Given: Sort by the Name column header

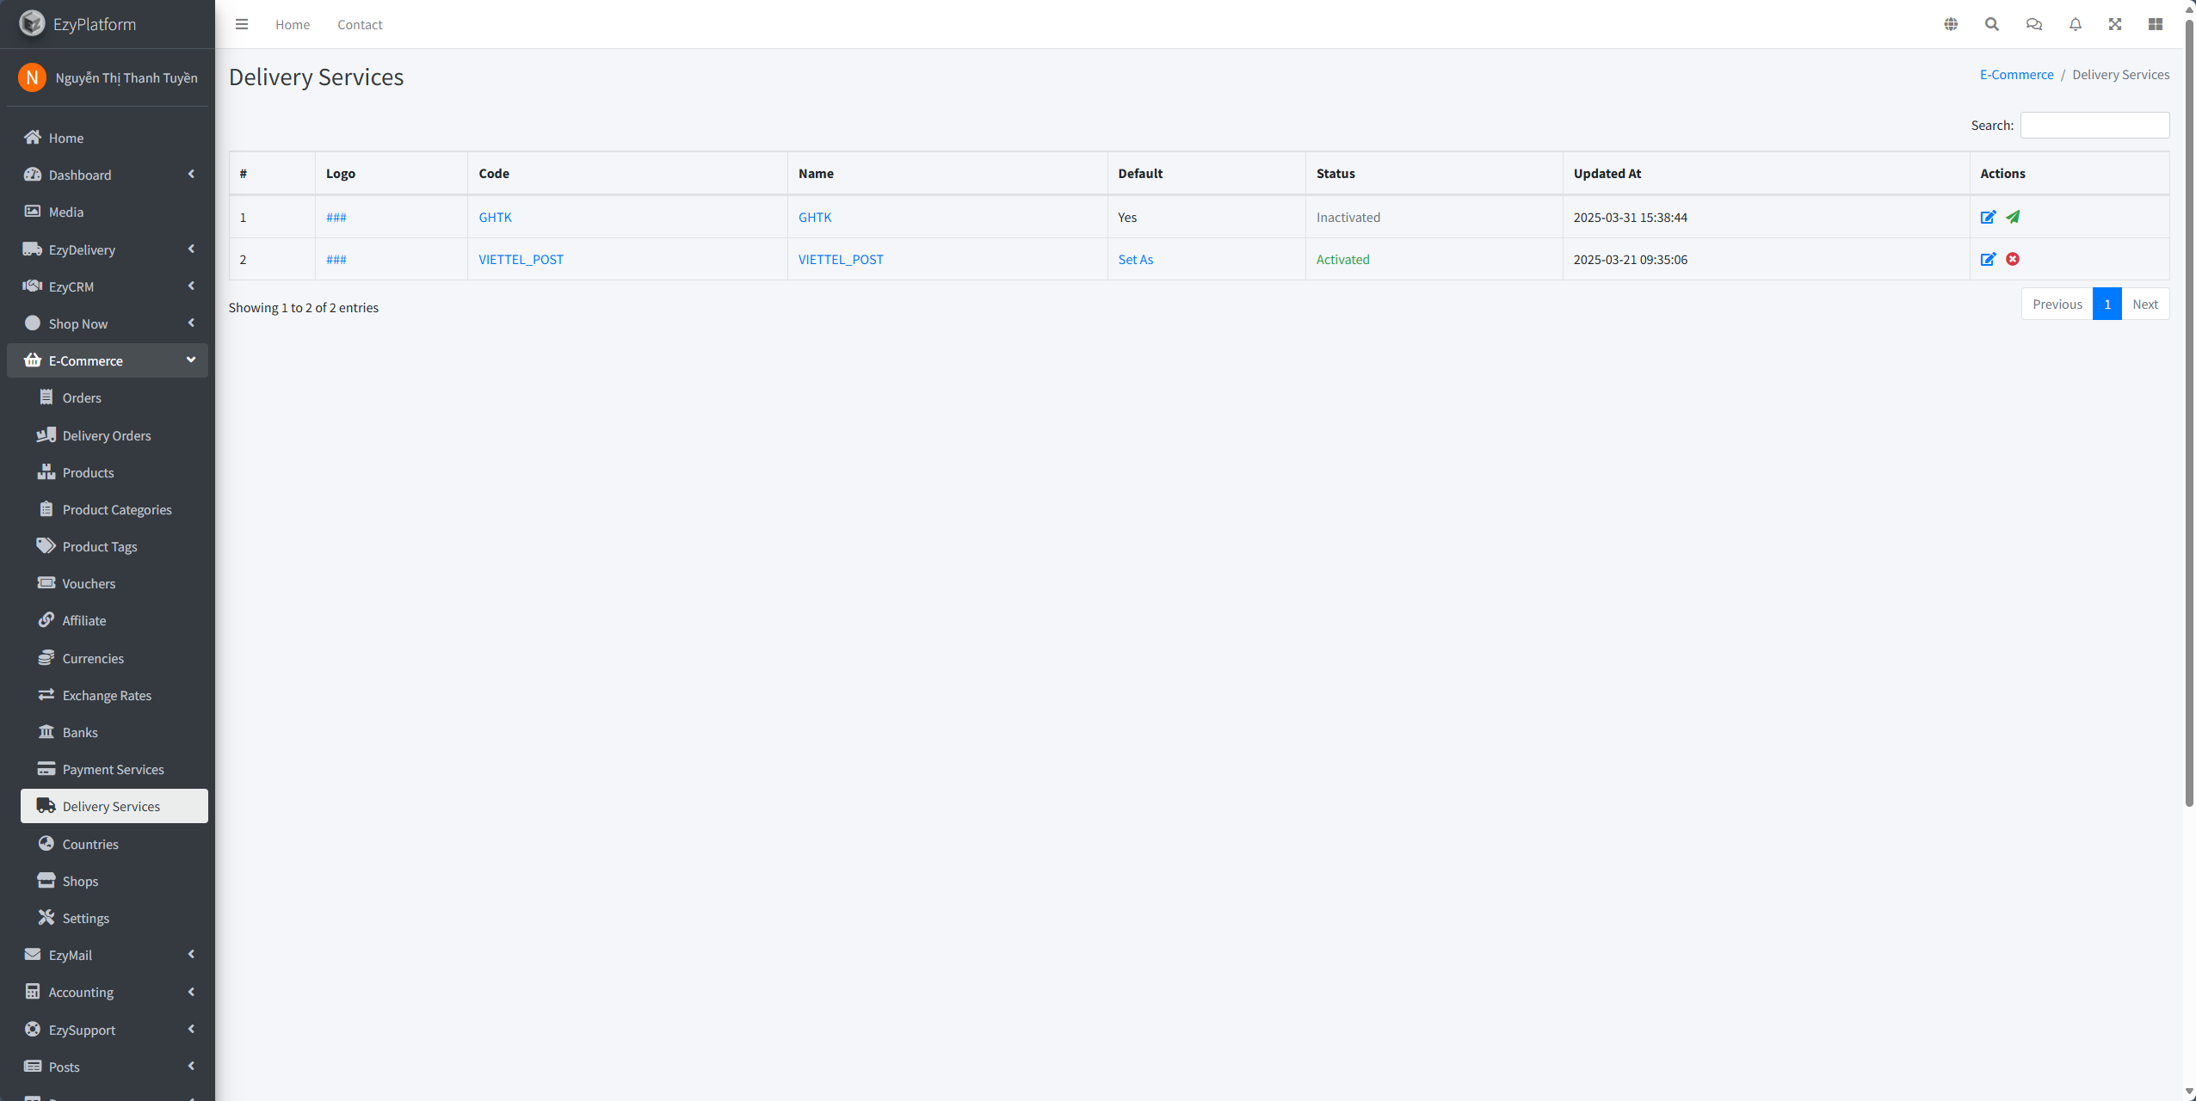Looking at the screenshot, I should (x=947, y=173).
